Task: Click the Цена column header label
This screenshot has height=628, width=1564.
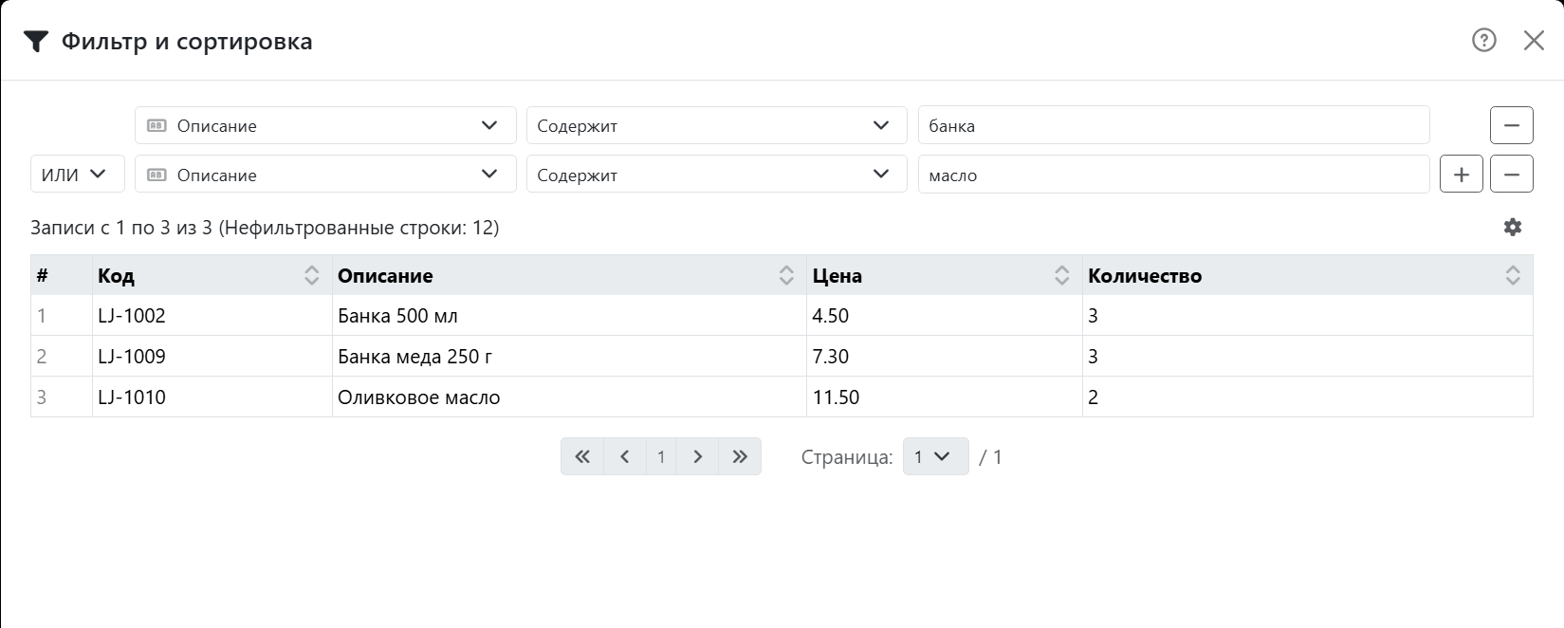Action: pyautogui.click(x=837, y=275)
